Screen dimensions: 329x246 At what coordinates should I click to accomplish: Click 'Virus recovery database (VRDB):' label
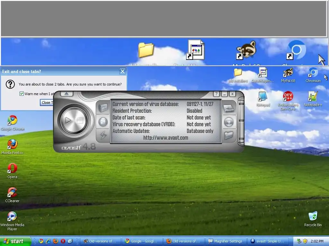[144, 124]
